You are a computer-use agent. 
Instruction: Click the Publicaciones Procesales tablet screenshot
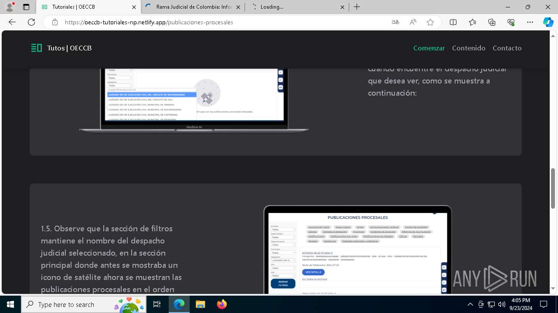pyautogui.click(x=357, y=250)
